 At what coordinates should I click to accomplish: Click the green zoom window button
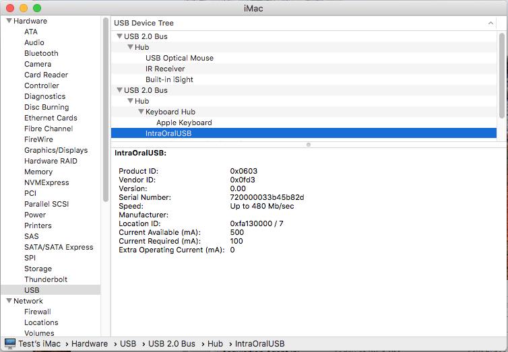pos(37,7)
